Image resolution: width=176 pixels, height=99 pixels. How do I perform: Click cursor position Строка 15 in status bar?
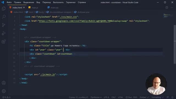pyautogui.click(x=78, y=97)
